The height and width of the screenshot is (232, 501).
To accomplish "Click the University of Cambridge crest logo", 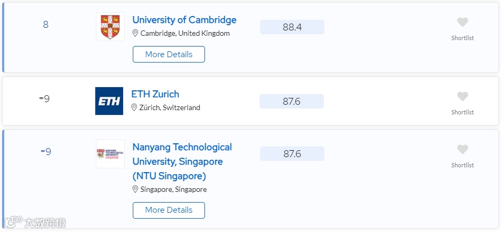I will (x=110, y=27).
